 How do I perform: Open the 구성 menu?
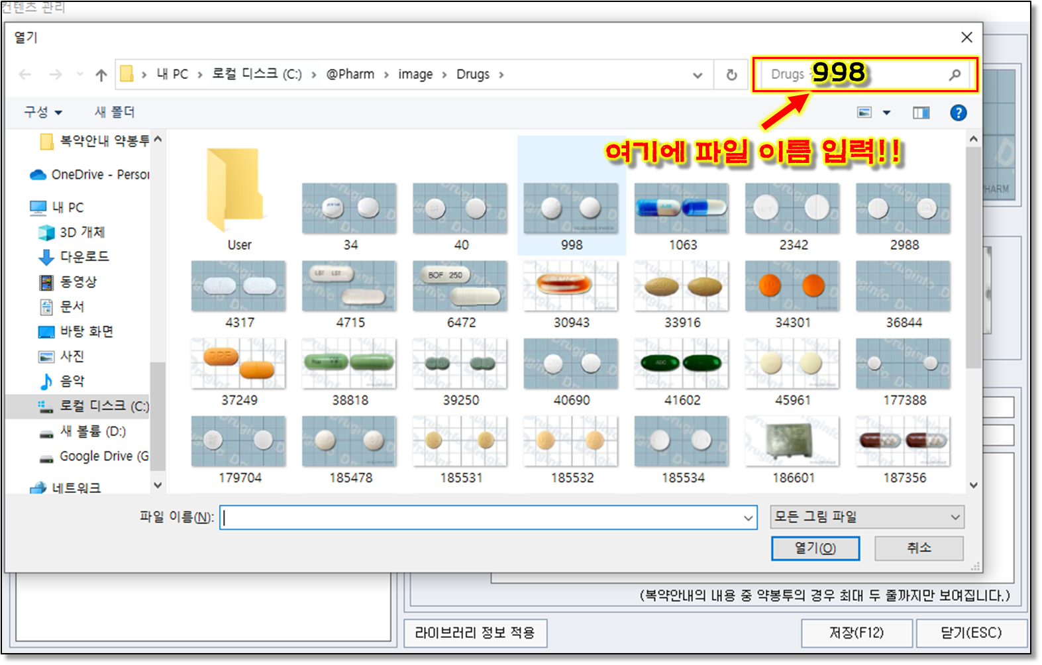[43, 112]
